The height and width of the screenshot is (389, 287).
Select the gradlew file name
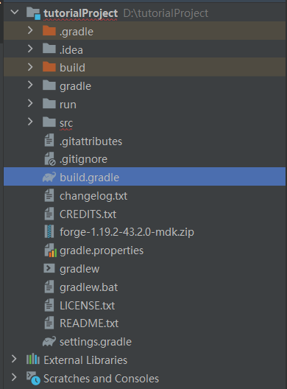(79, 269)
